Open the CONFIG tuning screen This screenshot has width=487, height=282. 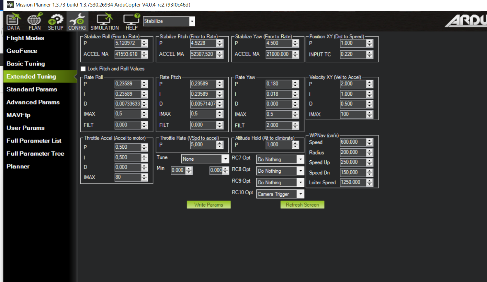pos(77,22)
